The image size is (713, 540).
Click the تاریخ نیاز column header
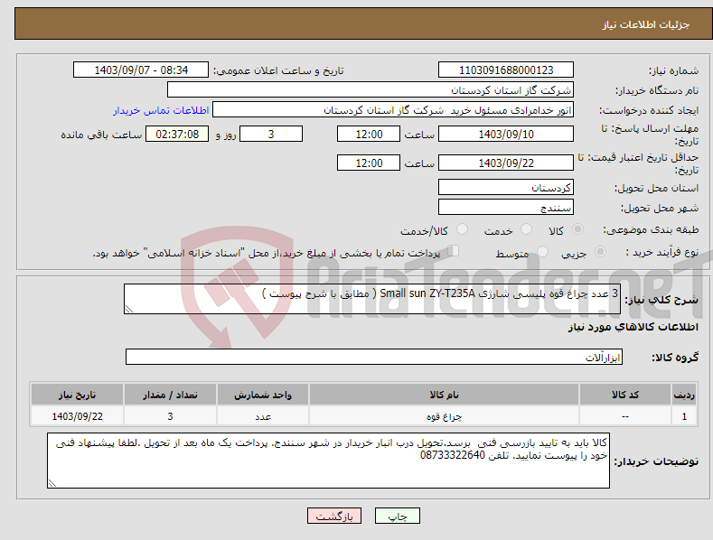[78, 395]
